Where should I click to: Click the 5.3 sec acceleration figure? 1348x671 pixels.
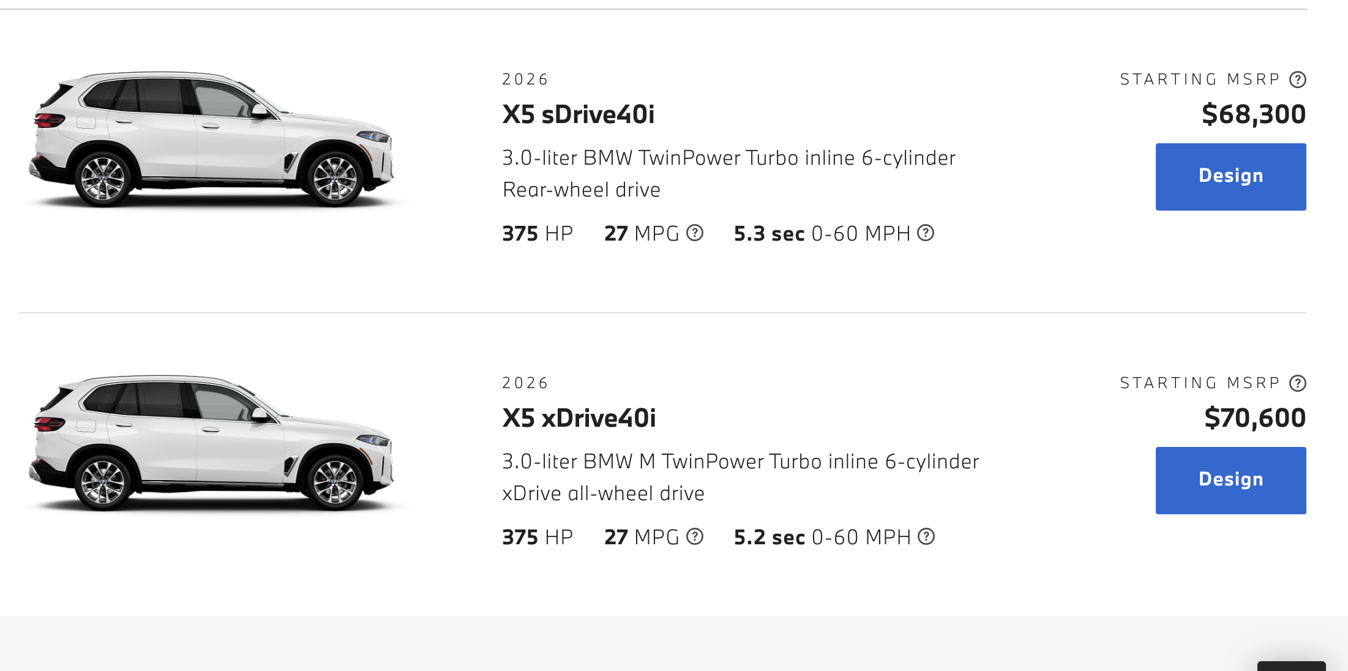(x=769, y=234)
